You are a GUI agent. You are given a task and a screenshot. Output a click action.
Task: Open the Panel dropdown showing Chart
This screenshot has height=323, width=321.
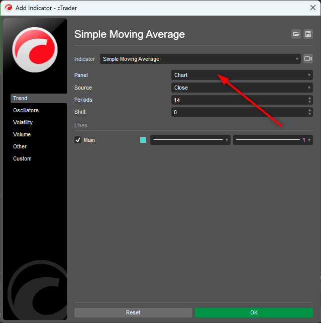click(x=242, y=75)
